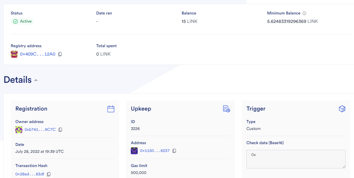Copy the registry address 0x409C...12A0
354x178 pixels.
(60, 54)
